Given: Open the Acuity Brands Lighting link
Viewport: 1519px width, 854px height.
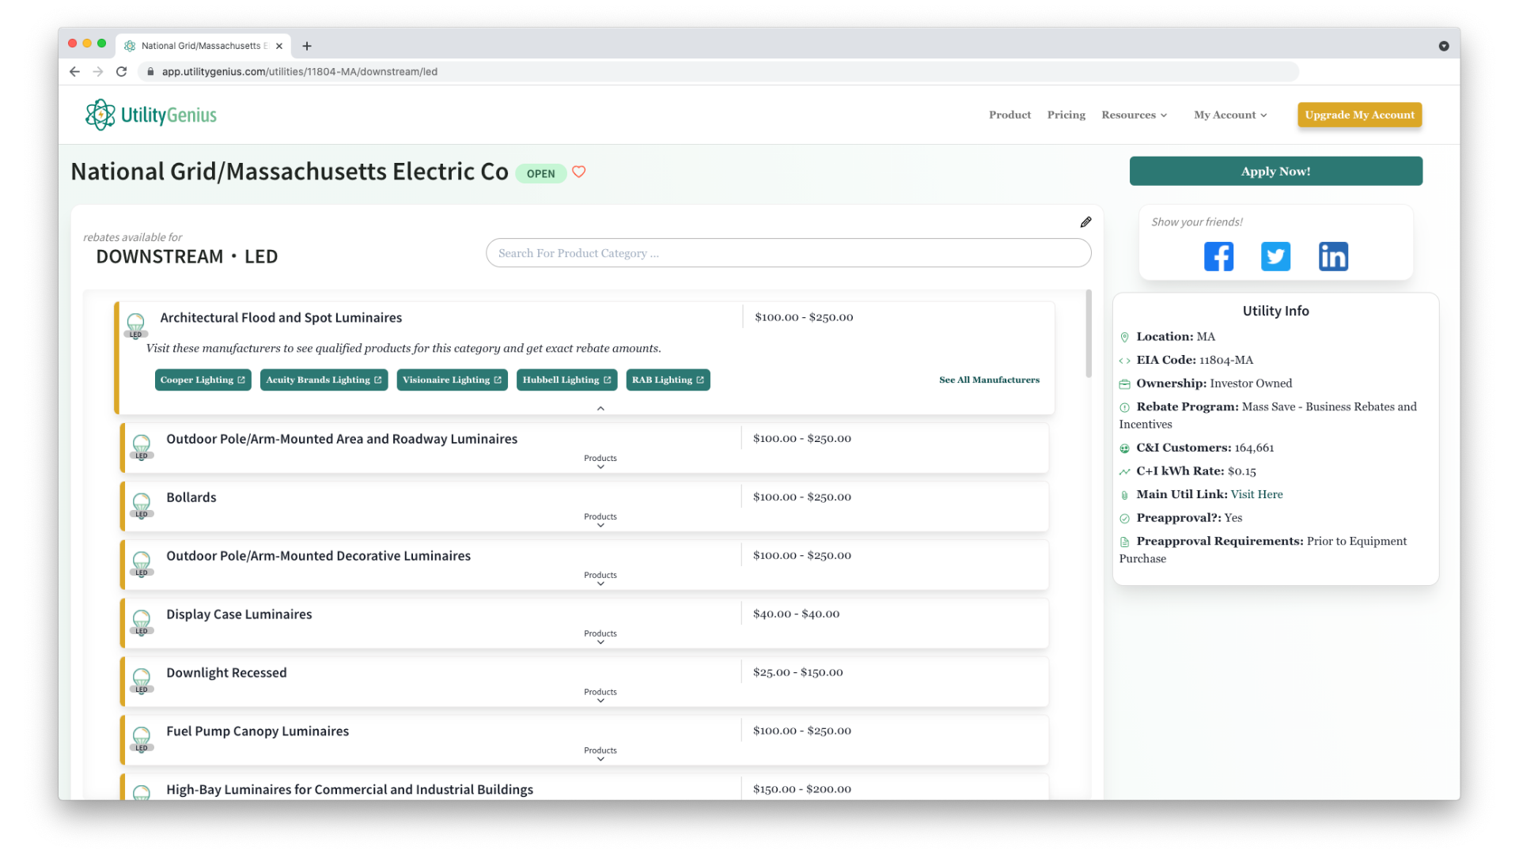Looking at the screenshot, I should coord(324,380).
